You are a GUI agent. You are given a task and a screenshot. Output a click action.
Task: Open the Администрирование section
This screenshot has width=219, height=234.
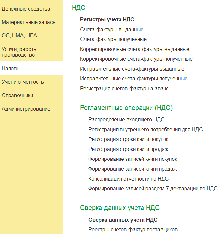(26, 109)
